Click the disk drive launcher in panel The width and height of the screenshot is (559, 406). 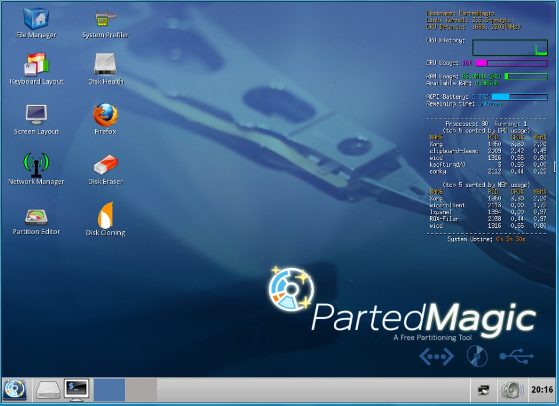[48, 390]
